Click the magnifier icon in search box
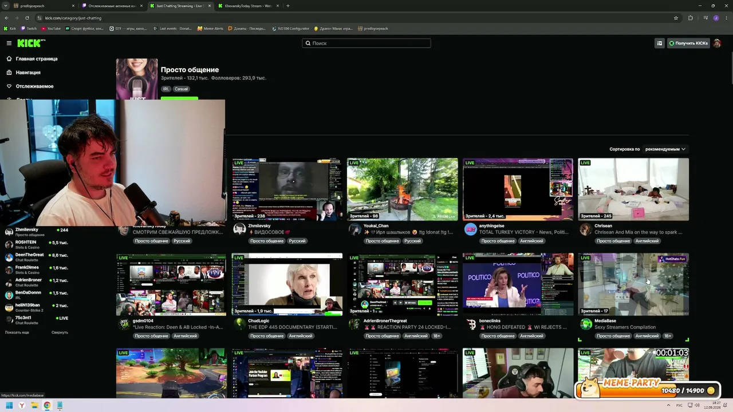Viewport: 733px width, 412px height. (x=308, y=43)
